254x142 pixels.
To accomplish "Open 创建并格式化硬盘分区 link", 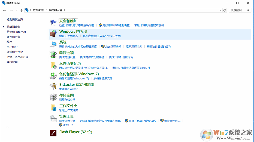I will (142, 121).
